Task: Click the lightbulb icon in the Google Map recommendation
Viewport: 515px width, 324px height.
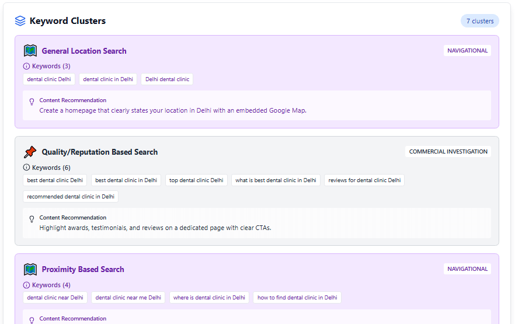Action: coord(32,102)
